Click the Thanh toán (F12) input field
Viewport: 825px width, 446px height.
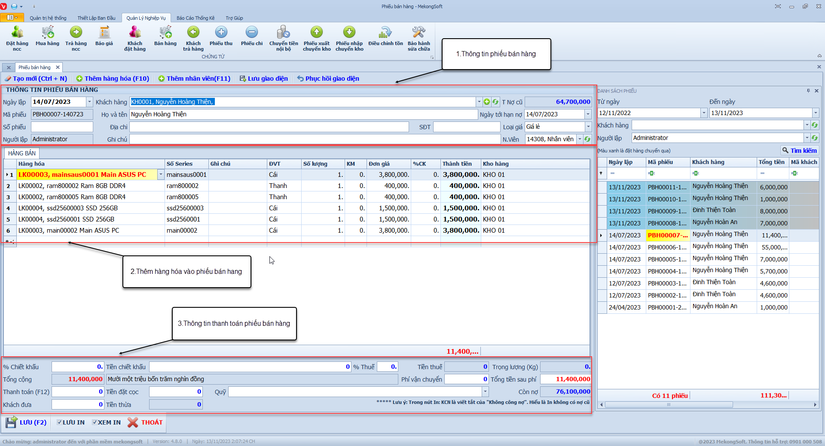pos(77,391)
